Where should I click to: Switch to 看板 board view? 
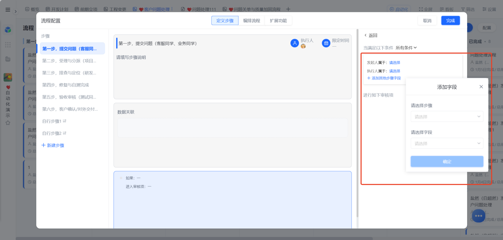click(447, 9)
